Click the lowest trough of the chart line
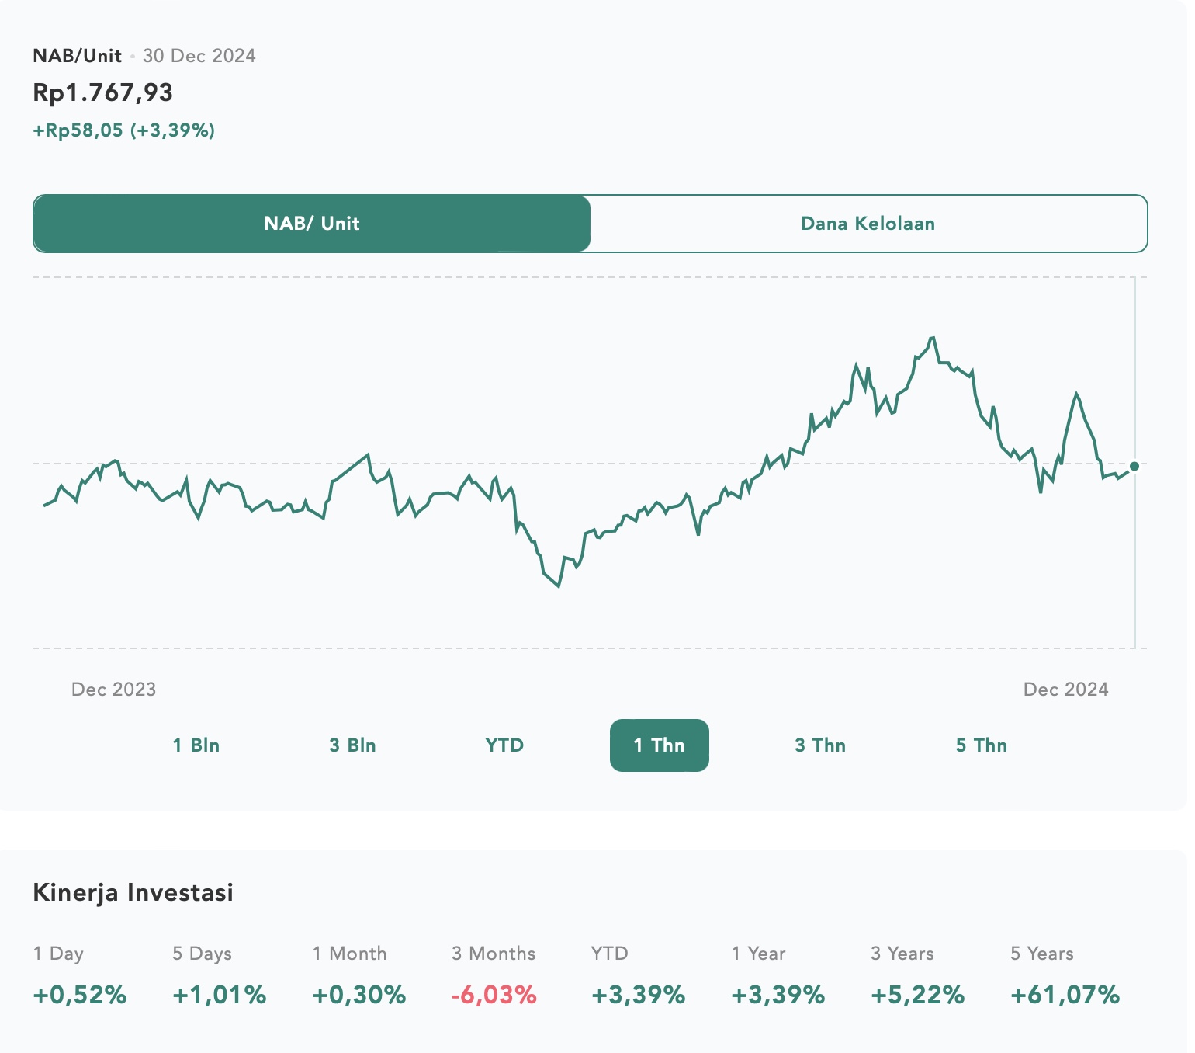Viewport: 1195px width, 1053px height. 559,586
